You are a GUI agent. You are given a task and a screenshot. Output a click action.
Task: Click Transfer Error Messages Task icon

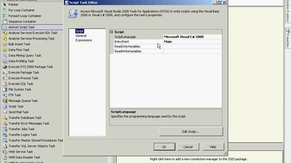5,124
